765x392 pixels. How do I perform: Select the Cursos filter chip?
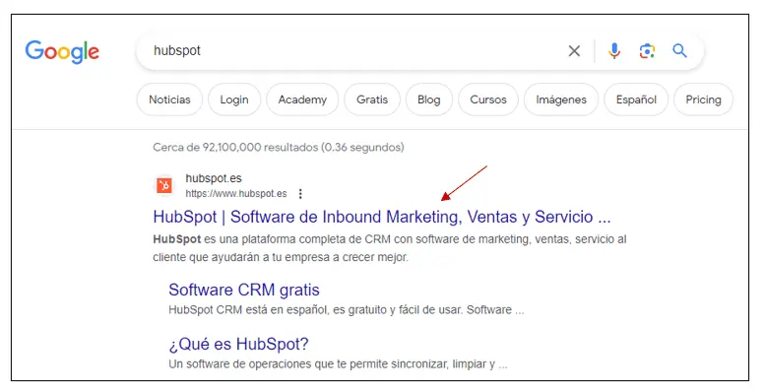488,99
